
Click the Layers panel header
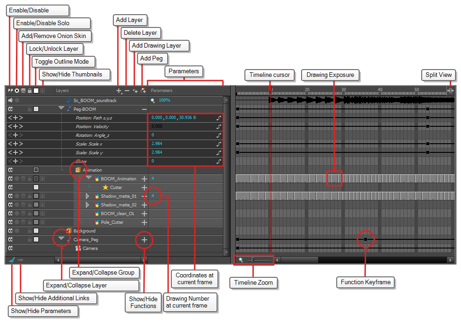[x=61, y=90]
